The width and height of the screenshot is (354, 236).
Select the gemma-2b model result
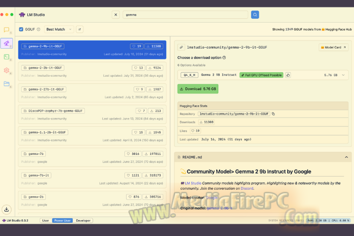(x=92, y=200)
